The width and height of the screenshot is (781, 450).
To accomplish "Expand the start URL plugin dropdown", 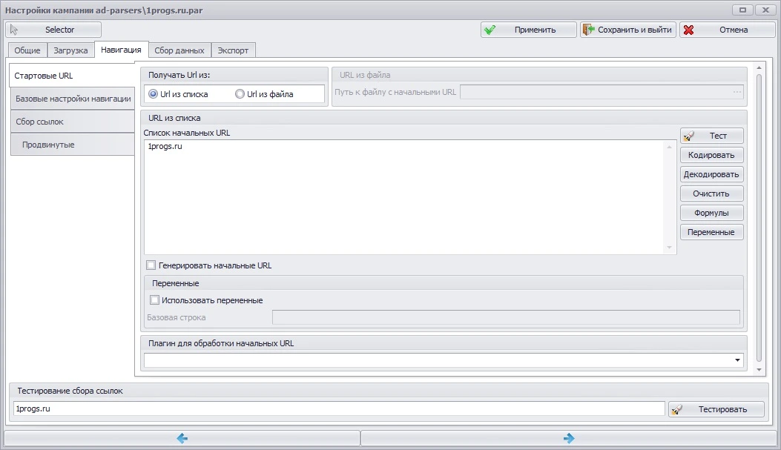I will tap(737, 360).
